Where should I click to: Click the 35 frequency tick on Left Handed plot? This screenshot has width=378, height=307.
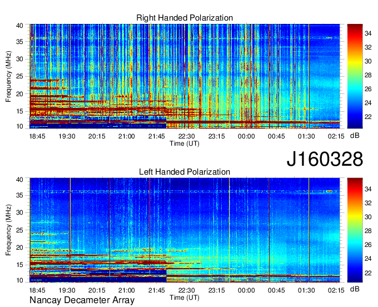click(20, 195)
